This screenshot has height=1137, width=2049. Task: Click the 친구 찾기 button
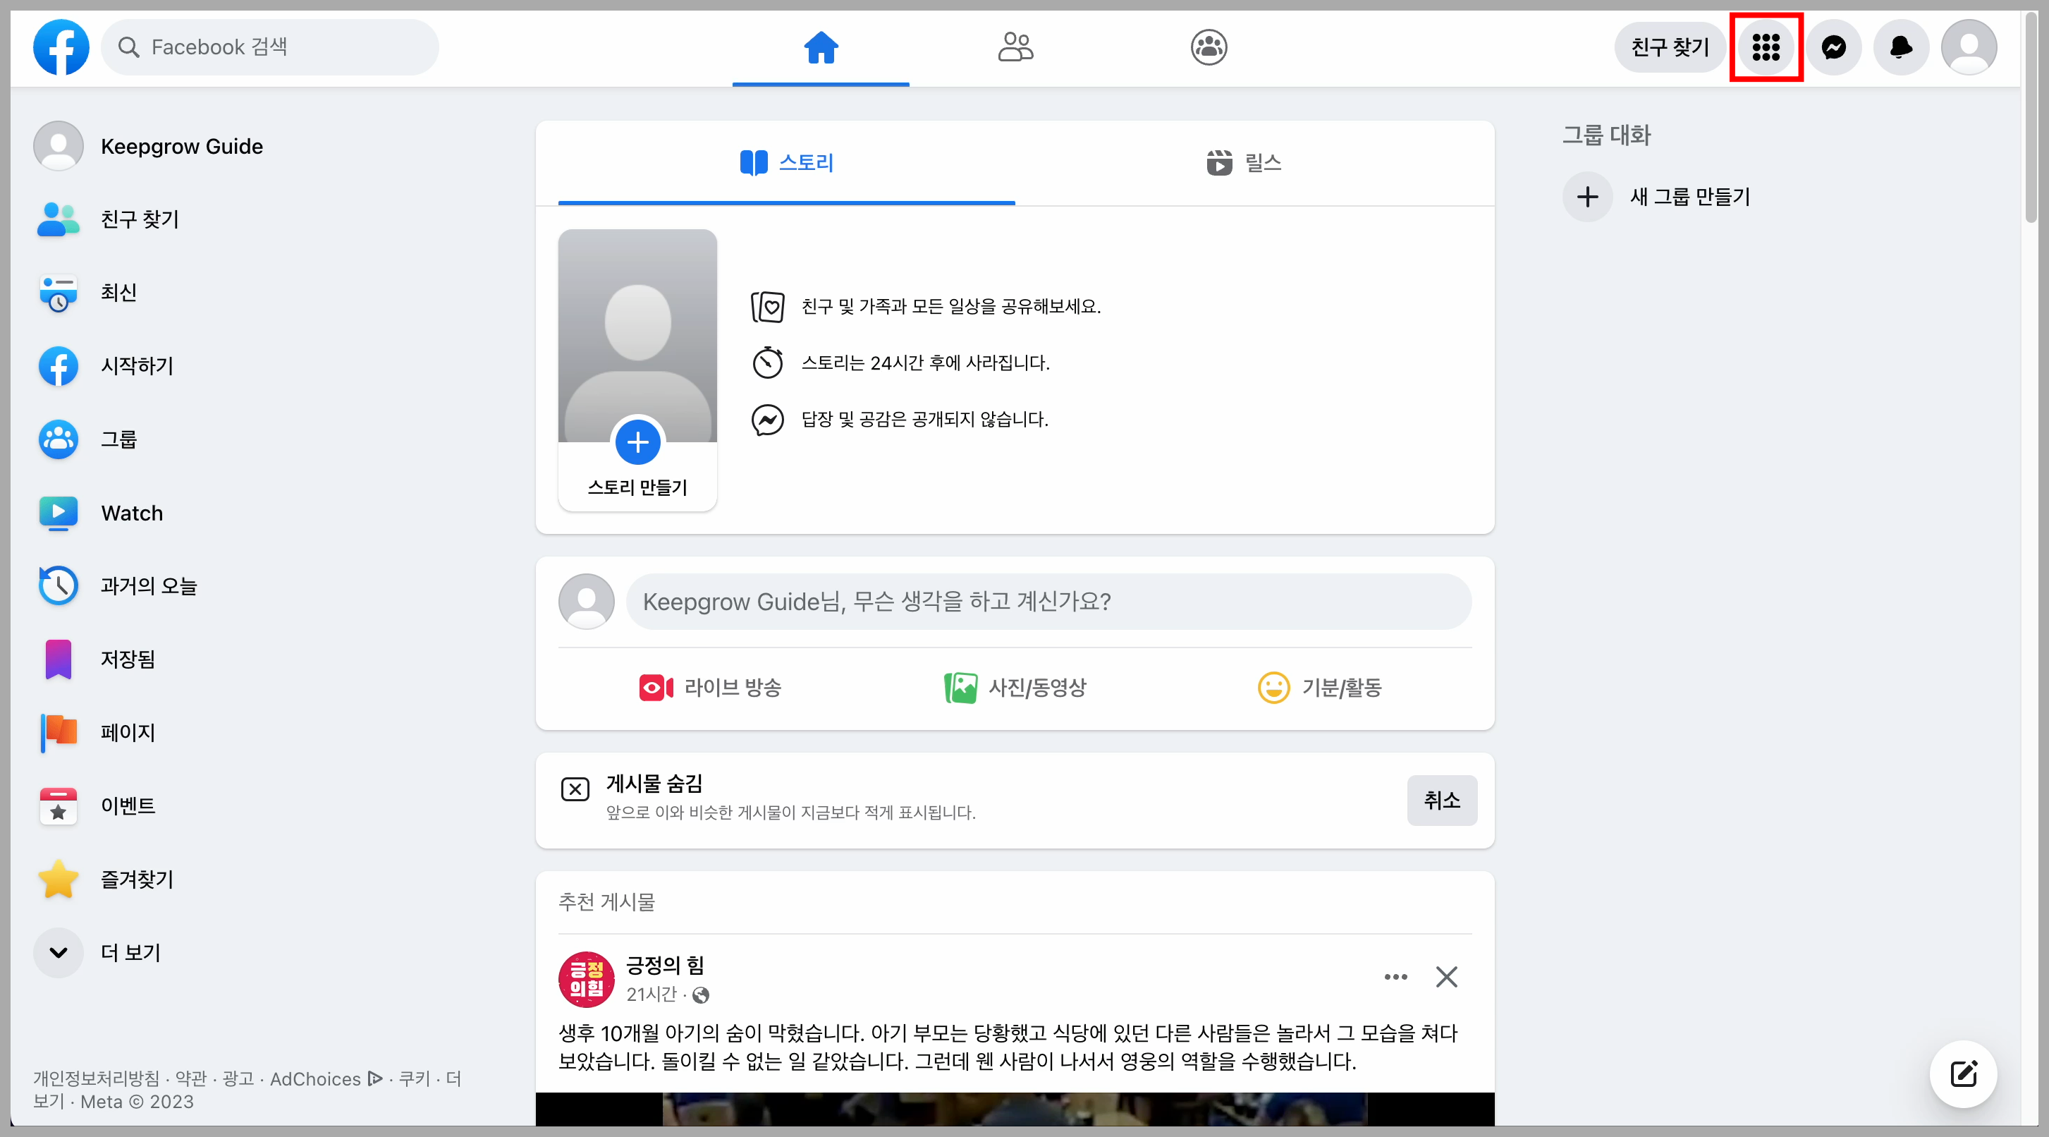click(x=1669, y=47)
